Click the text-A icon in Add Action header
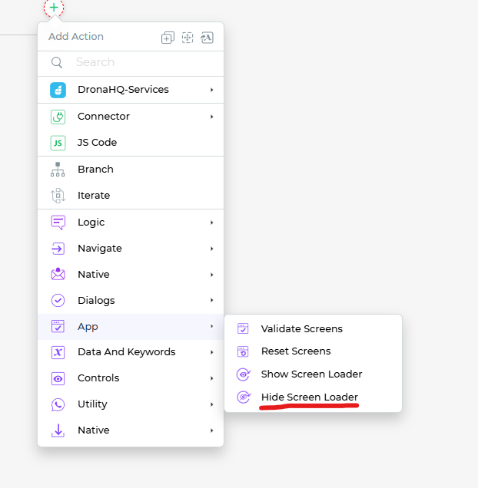Image resolution: width=478 pixels, height=488 pixels. 207,38
